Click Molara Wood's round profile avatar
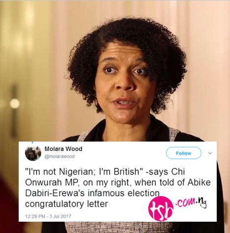 (x=33, y=153)
